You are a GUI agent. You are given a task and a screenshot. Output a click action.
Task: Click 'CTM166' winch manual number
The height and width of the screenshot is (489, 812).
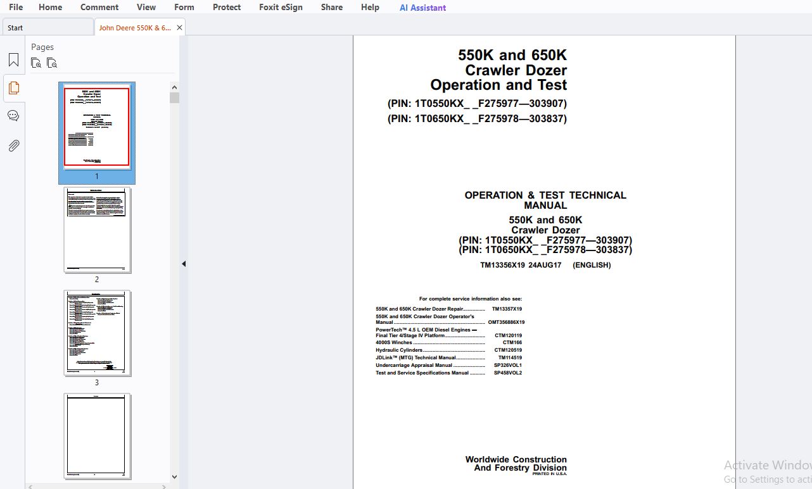(512, 343)
